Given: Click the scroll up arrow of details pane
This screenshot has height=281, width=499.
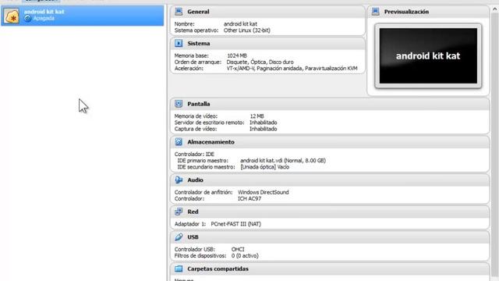Looking at the screenshot, I should [494, 9].
